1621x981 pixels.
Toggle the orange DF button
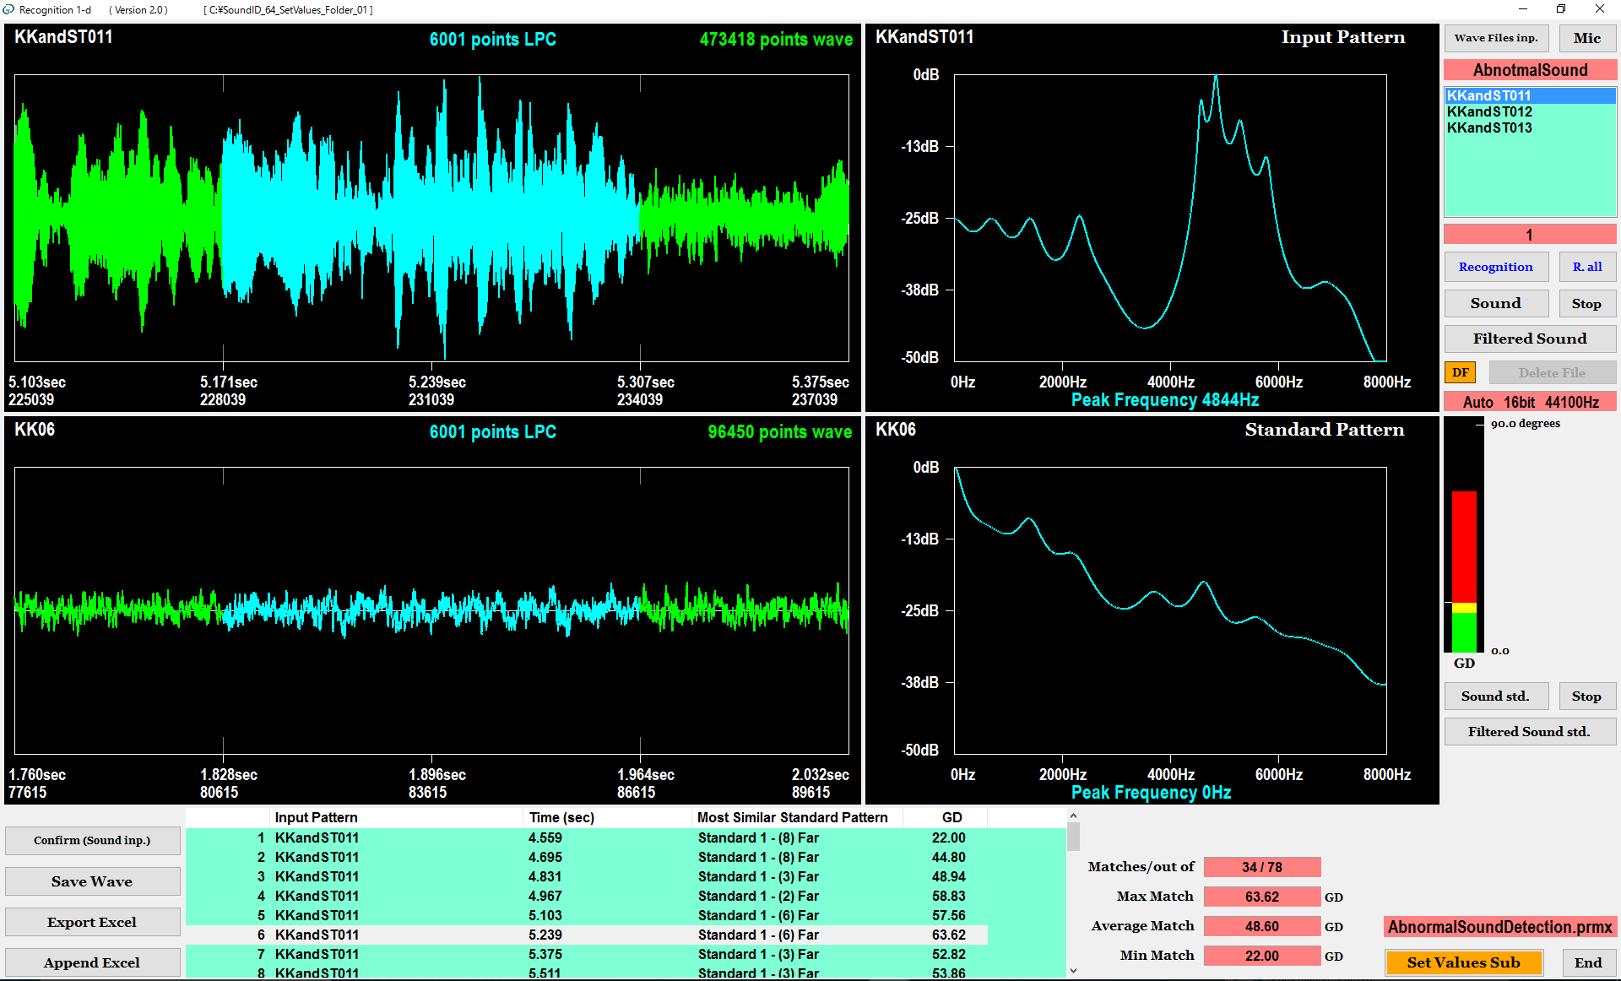(1460, 372)
